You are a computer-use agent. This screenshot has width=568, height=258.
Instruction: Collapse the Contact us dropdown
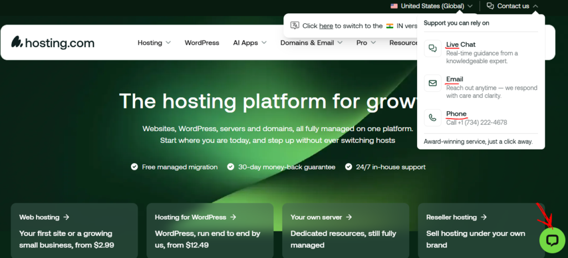point(512,6)
